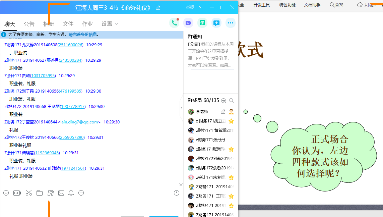Image resolution: width=383 pixels, height=217 pixels.
Task: Open the three-dots more apps menu
Action: point(230,23)
